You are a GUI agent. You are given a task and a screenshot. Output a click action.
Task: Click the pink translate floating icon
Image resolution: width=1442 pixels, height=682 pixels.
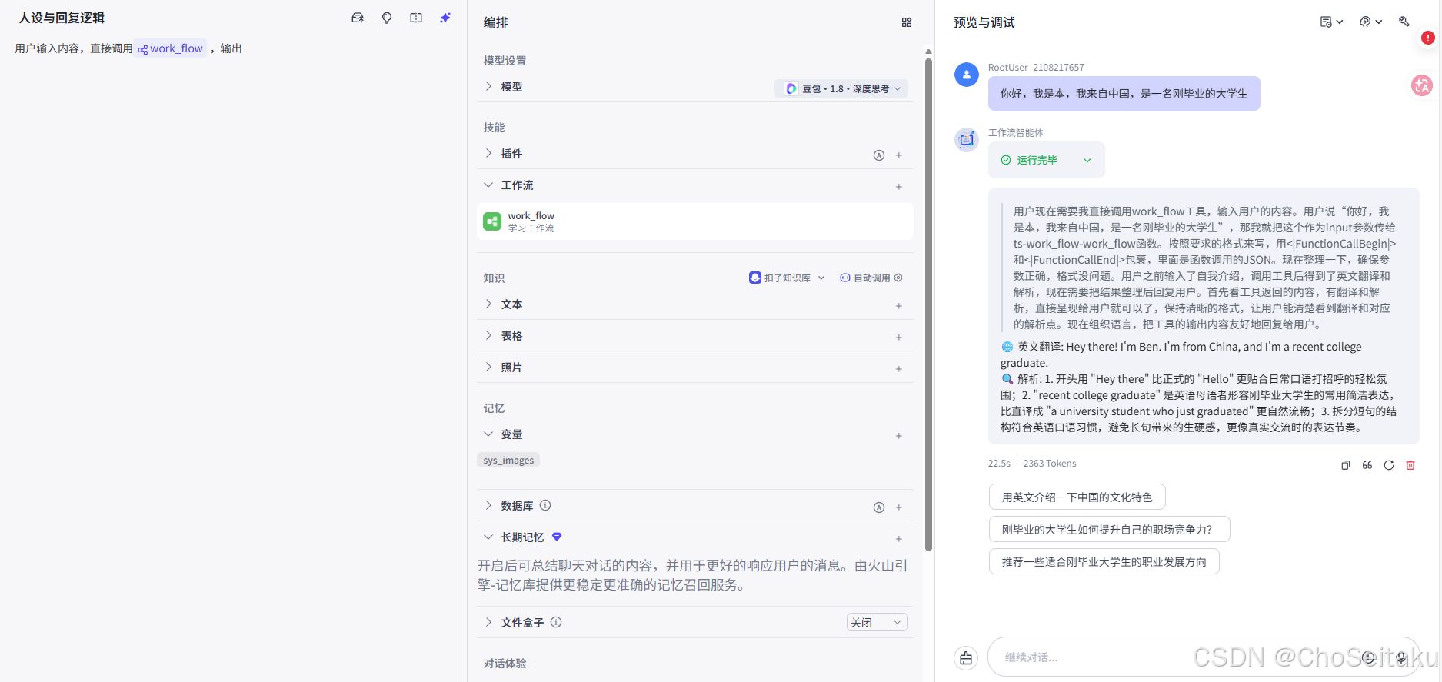1422,85
